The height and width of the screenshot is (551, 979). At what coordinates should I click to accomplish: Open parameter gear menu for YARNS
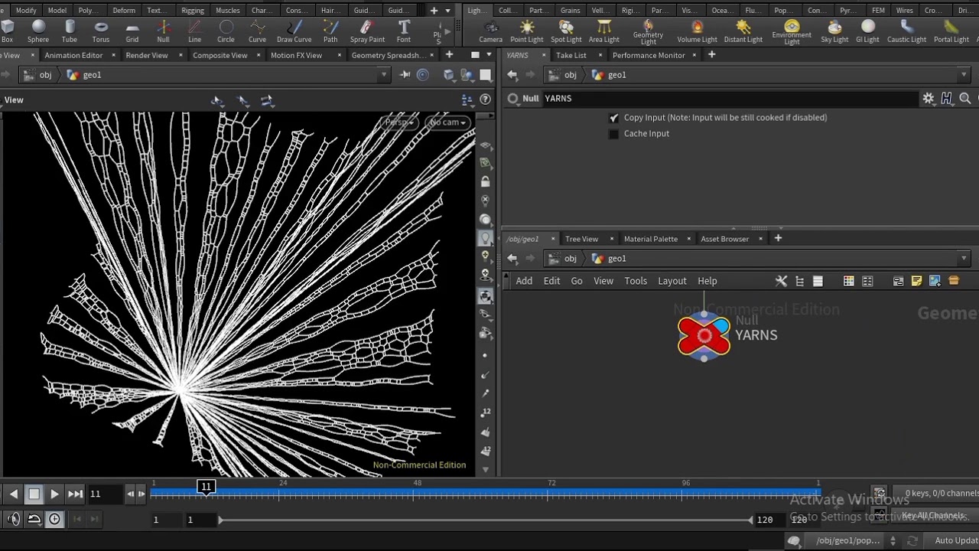pyautogui.click(x=929, y=98)
